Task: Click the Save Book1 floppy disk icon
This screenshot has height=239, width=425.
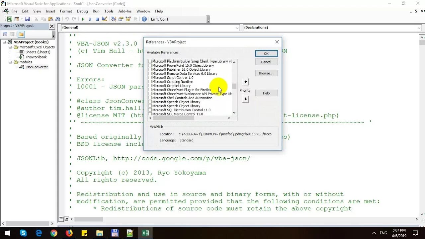Action: [x=27, y=19]
